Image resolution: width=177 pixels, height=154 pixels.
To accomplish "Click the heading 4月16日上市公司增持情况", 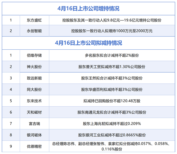I will click(88, 9).
